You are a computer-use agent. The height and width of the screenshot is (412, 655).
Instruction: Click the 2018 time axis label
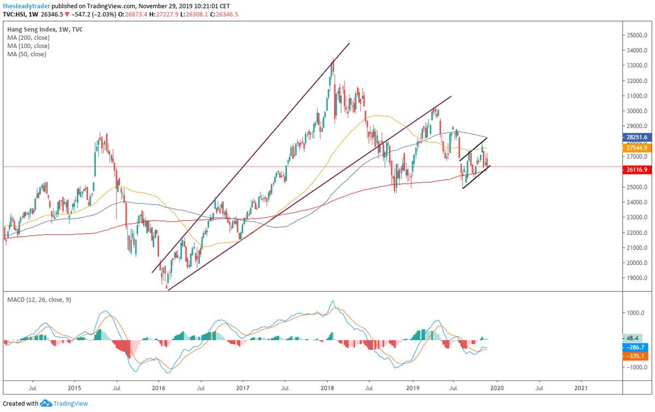tap(327, 389)
